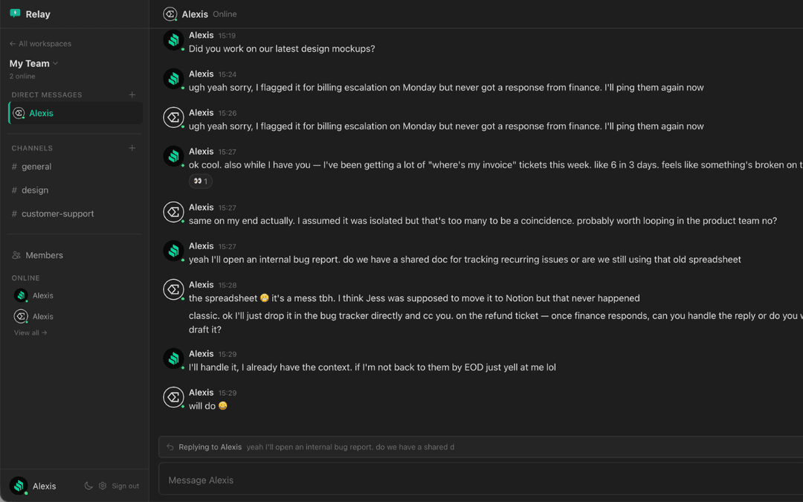Image resolution: width=803 pixels, height=502 pixels.
Task: Open the Members panel
Action: pyautogui.click(x=45, y=255)
